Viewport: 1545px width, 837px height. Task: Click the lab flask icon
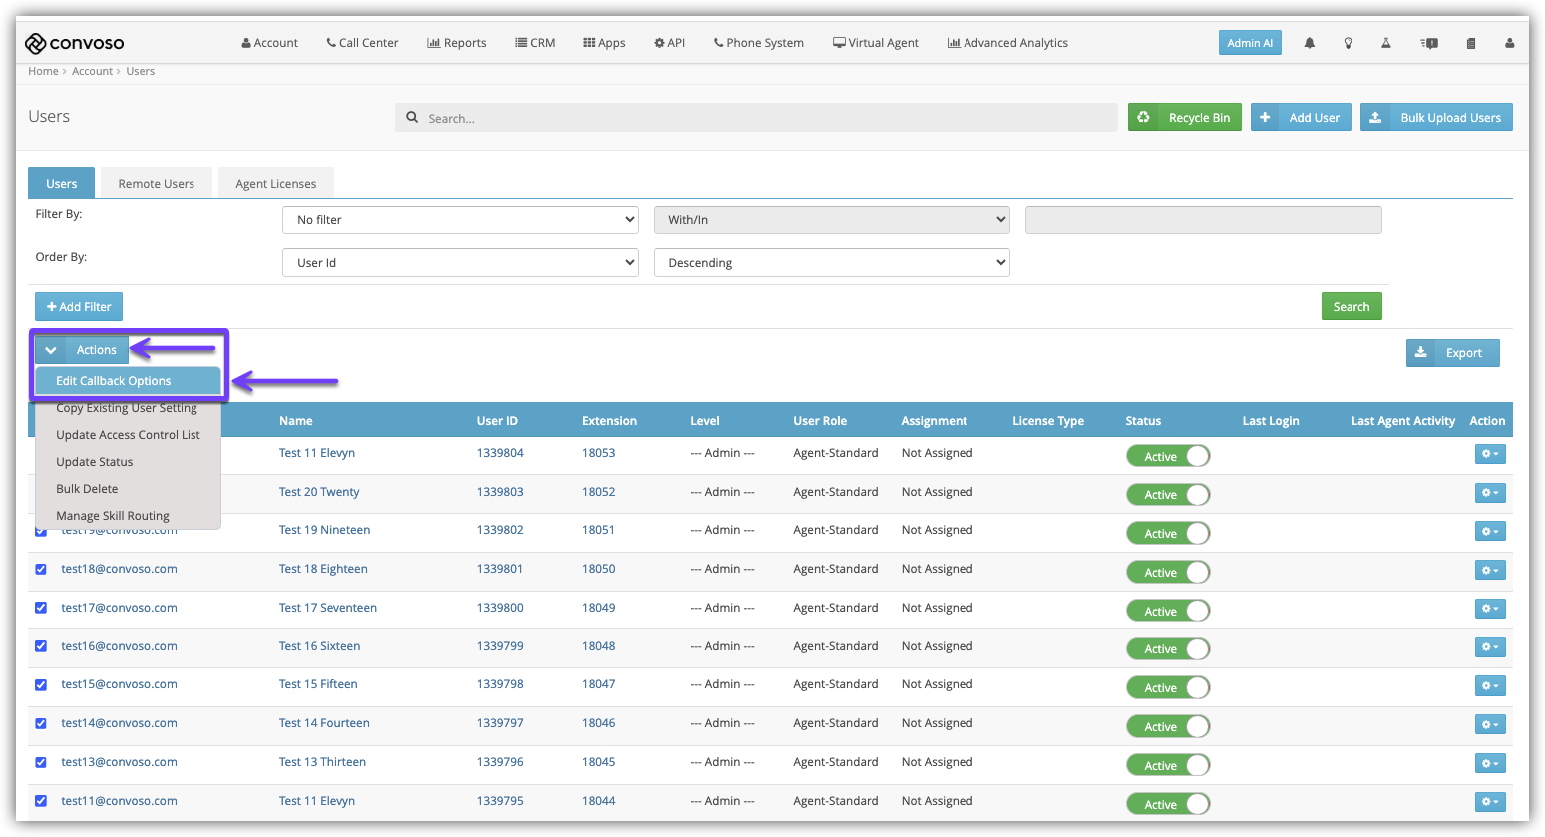[x=1385, y=43]
